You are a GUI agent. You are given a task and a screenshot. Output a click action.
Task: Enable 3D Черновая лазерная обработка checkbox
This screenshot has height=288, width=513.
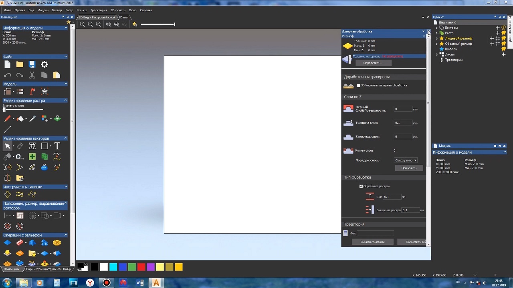359,86
